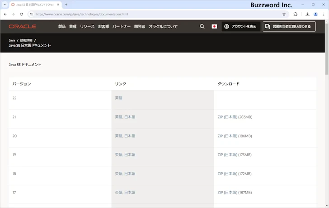
Task: Open 日本語 link for version 21
Action: 130,117
